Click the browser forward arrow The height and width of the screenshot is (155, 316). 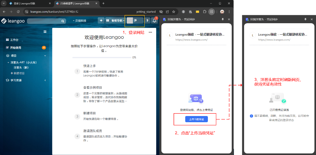(11, 12)
